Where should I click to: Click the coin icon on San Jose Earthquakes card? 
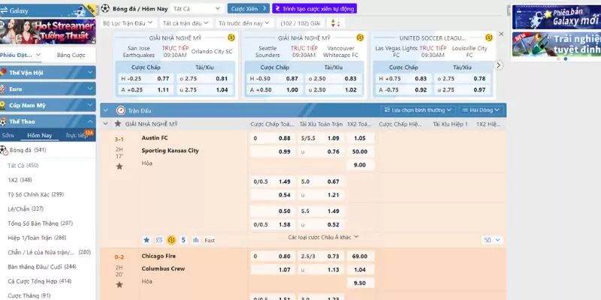(x=231, y=38)
